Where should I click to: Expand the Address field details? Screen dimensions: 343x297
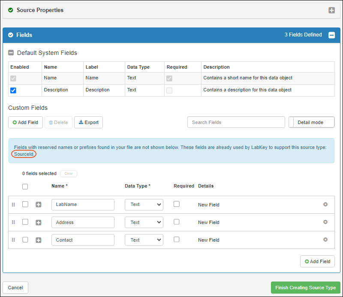39,222
